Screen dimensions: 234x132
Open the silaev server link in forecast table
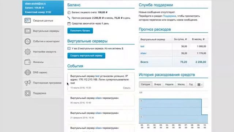tap(143, 53)
